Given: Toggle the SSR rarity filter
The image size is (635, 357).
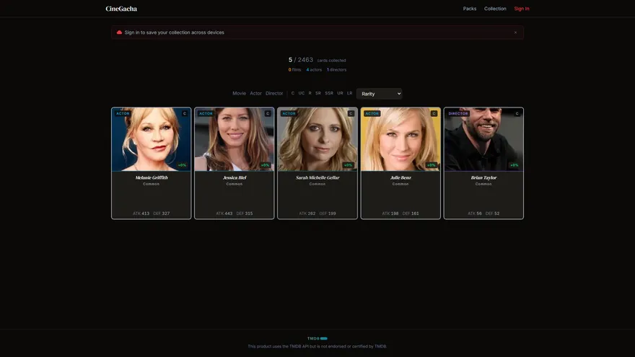Looking at the screenshot, I should (329, 93).
